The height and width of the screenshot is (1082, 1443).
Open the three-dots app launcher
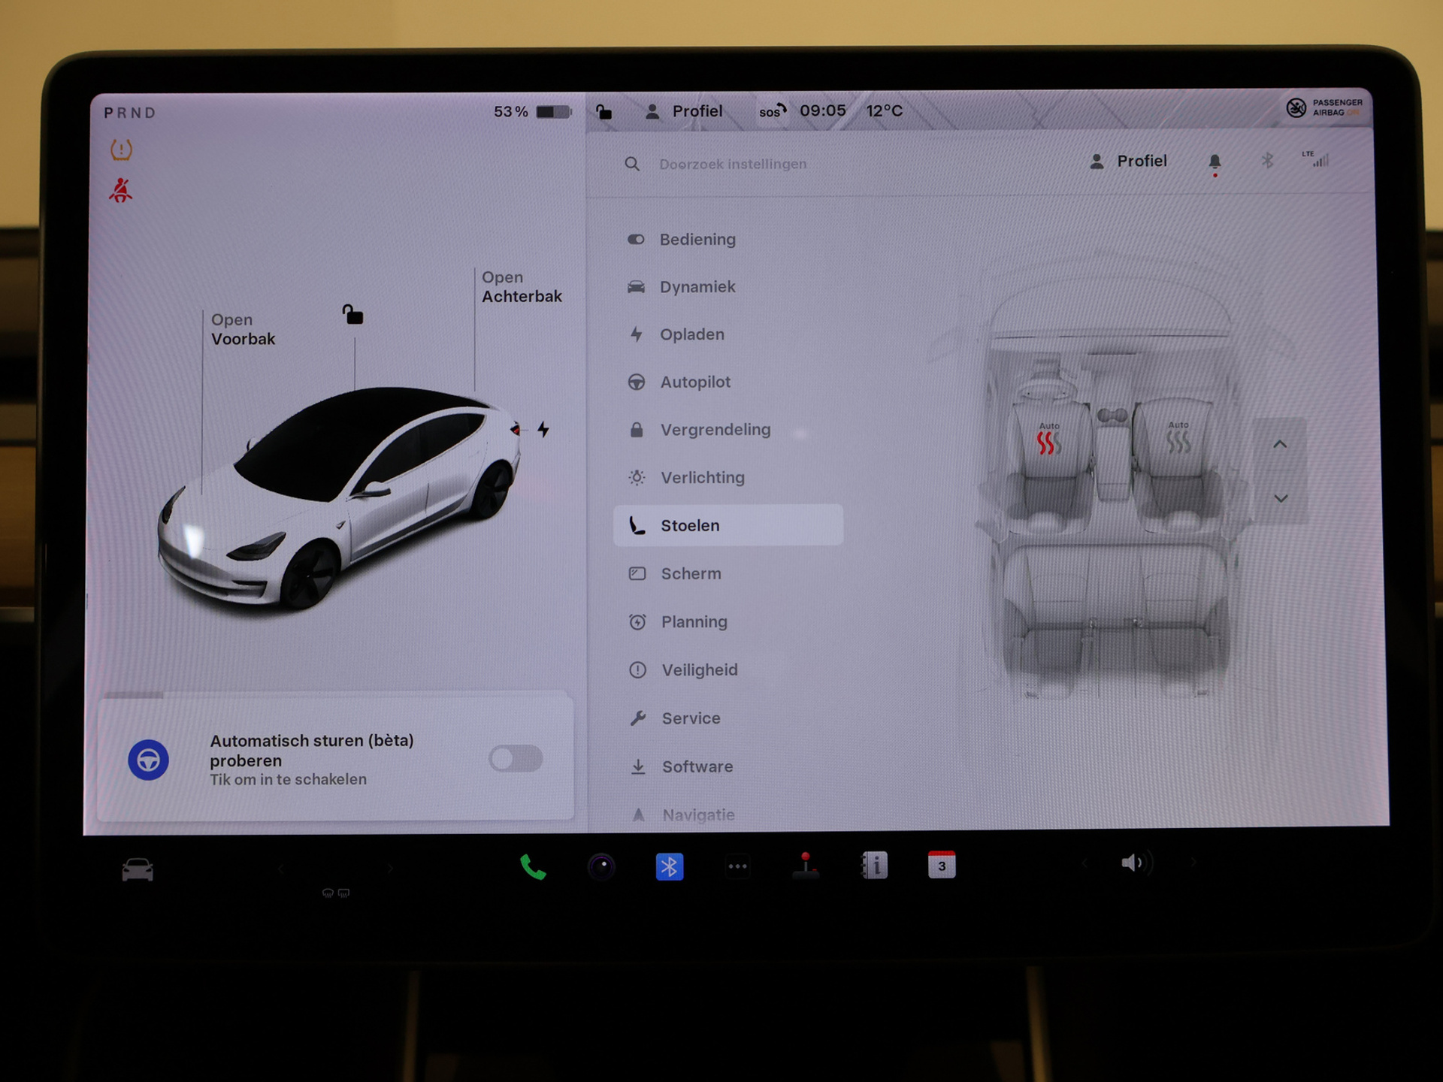[x=737, y=867]
